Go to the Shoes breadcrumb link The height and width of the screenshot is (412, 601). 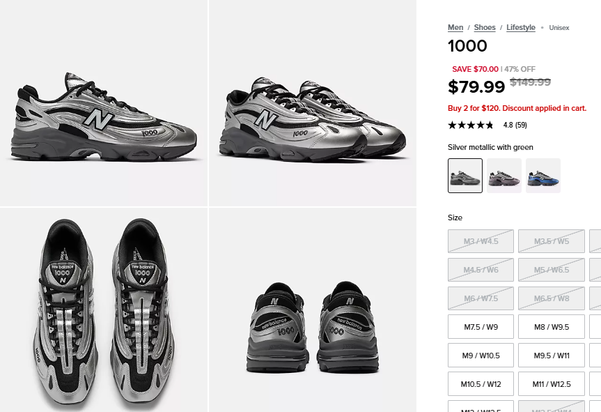click(485, 28)
